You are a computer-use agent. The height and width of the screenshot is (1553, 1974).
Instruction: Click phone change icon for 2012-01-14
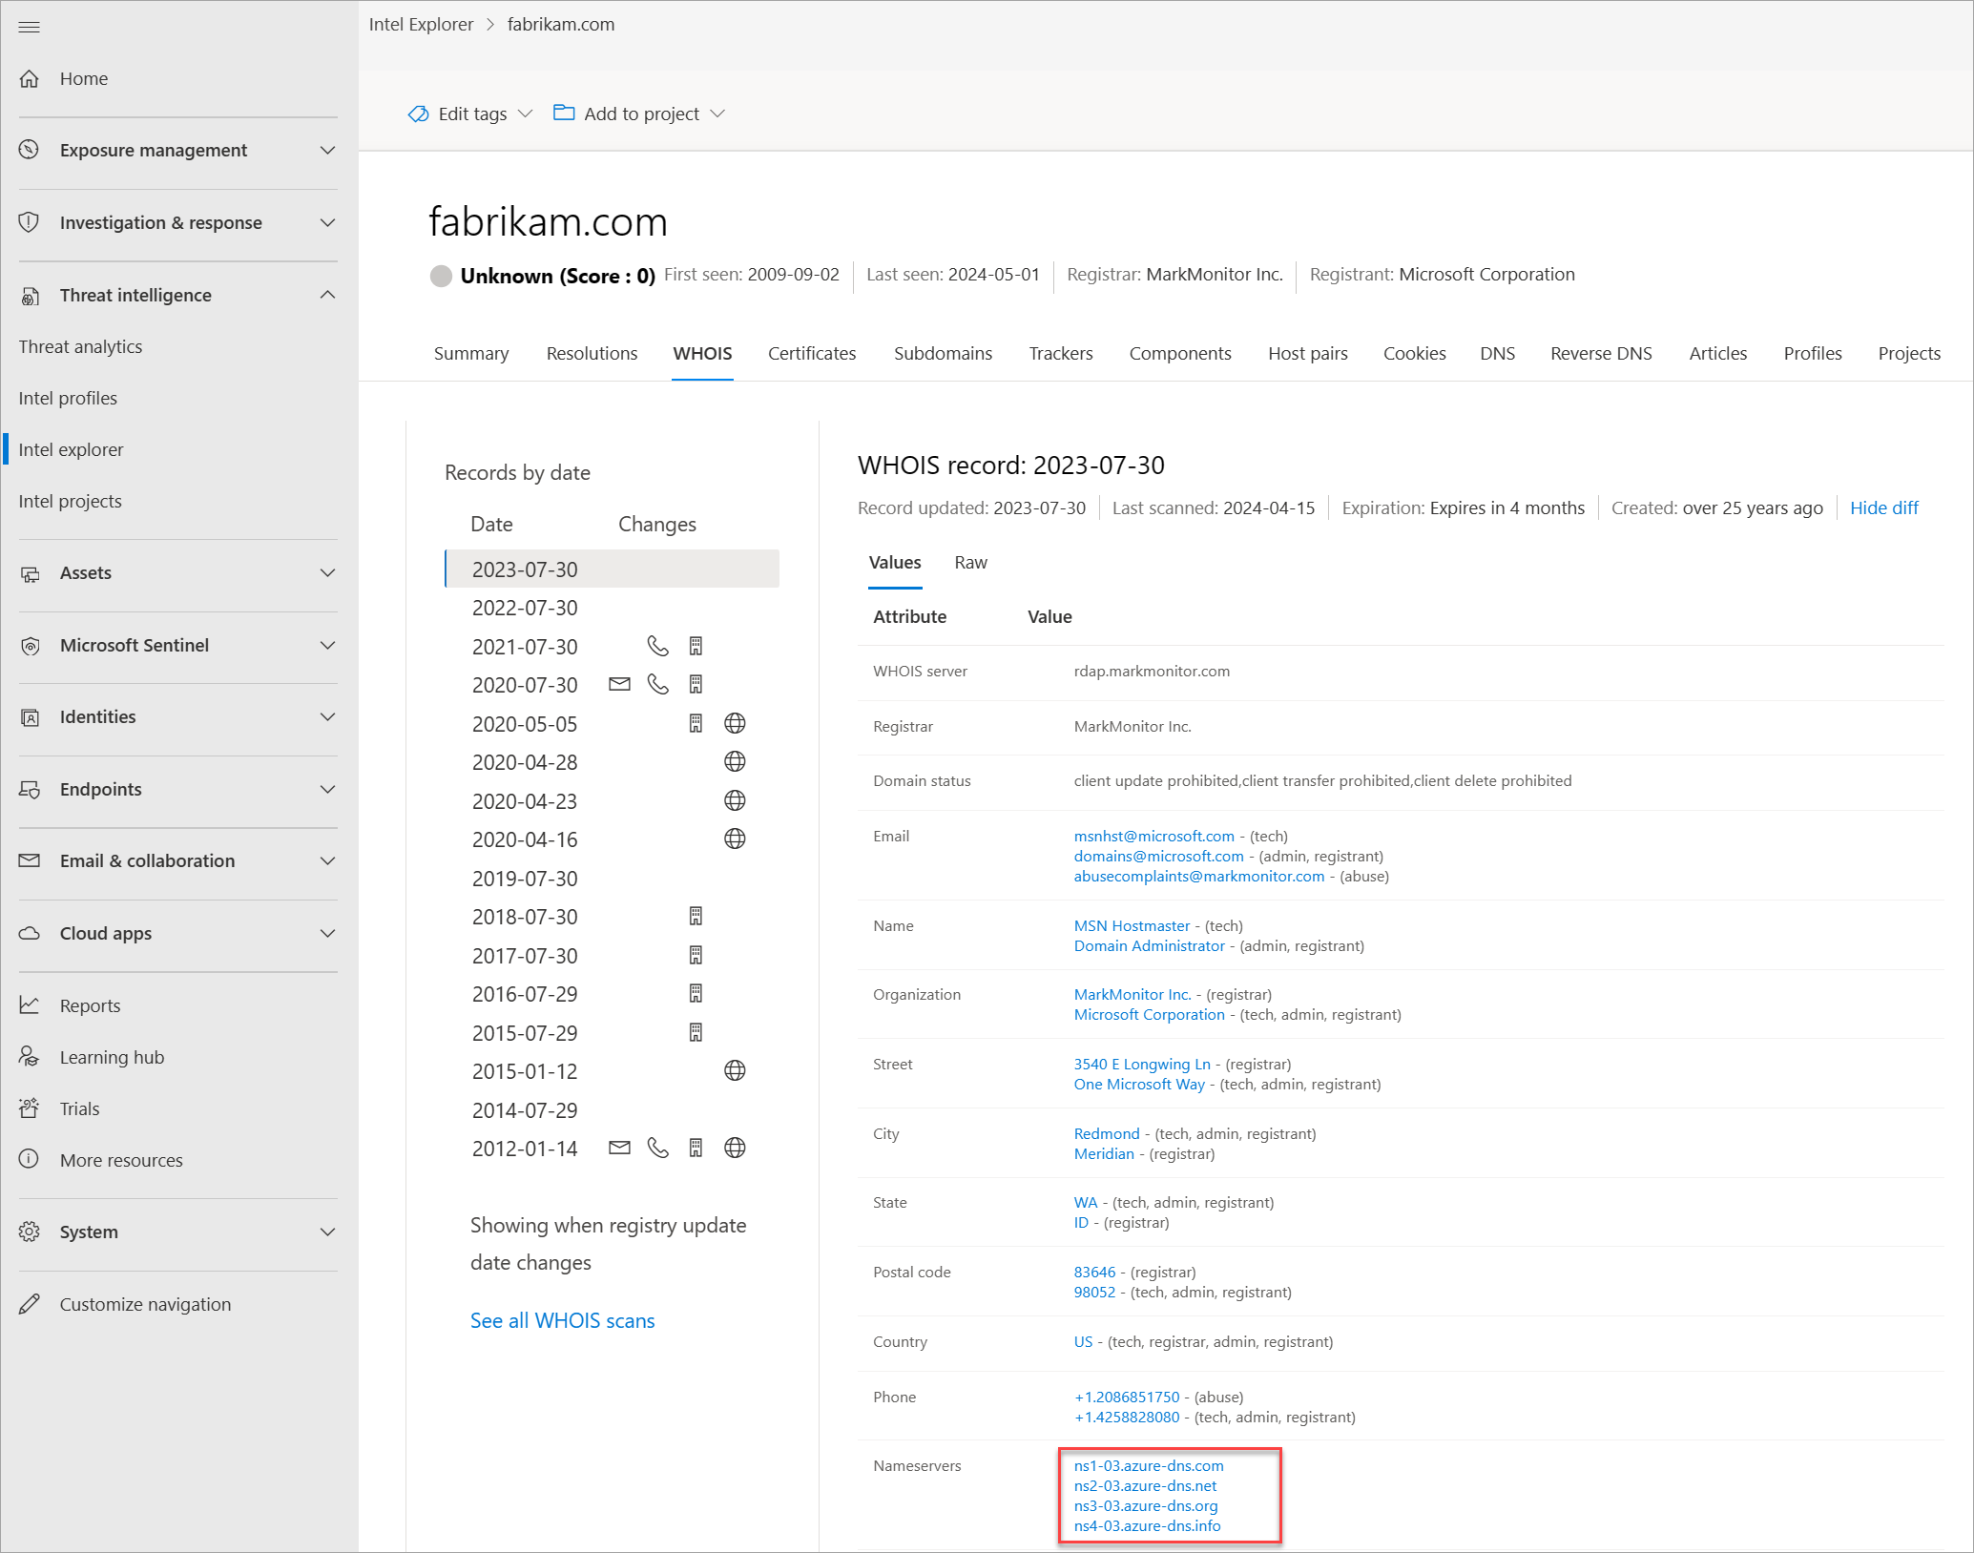(x=658, y=1148)
